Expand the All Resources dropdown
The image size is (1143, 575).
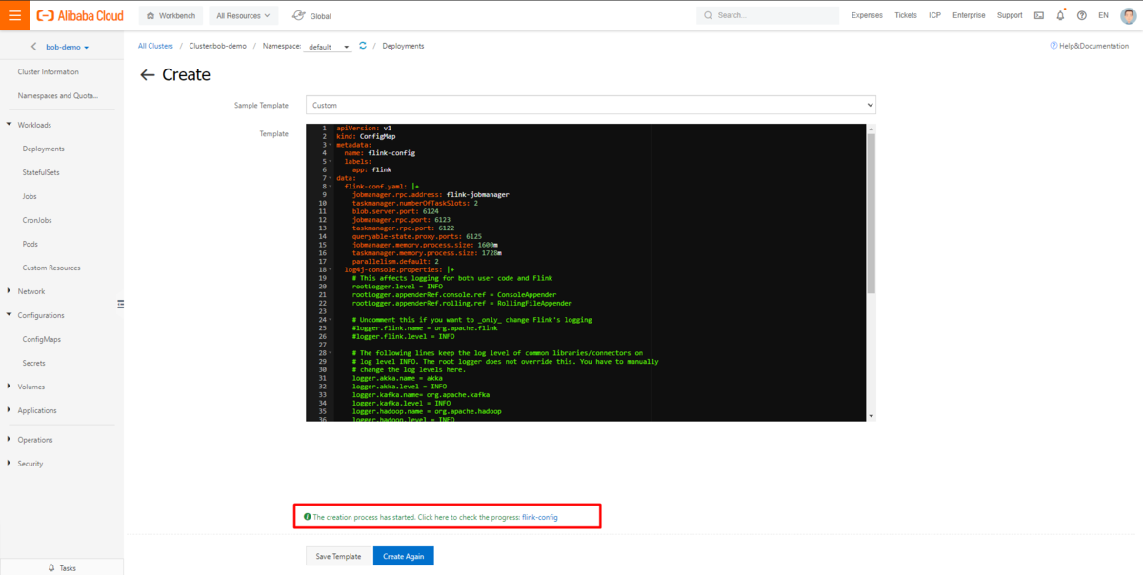click(244, 15)
